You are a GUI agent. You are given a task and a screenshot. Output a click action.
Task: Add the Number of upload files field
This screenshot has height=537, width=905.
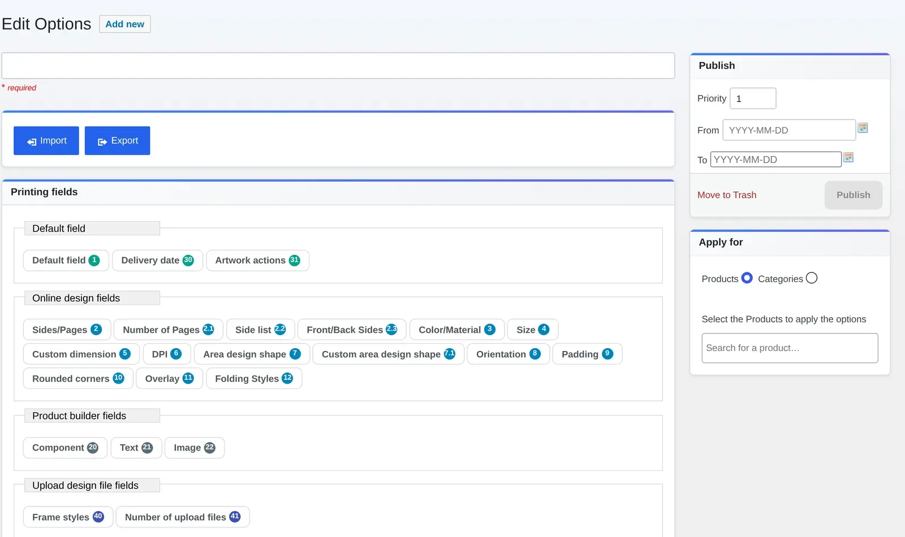[183, 517]
